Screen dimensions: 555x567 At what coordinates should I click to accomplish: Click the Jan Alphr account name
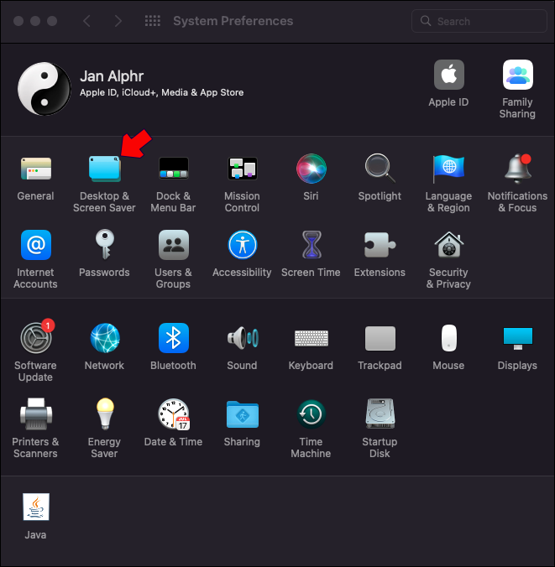(x=112, y=76)
